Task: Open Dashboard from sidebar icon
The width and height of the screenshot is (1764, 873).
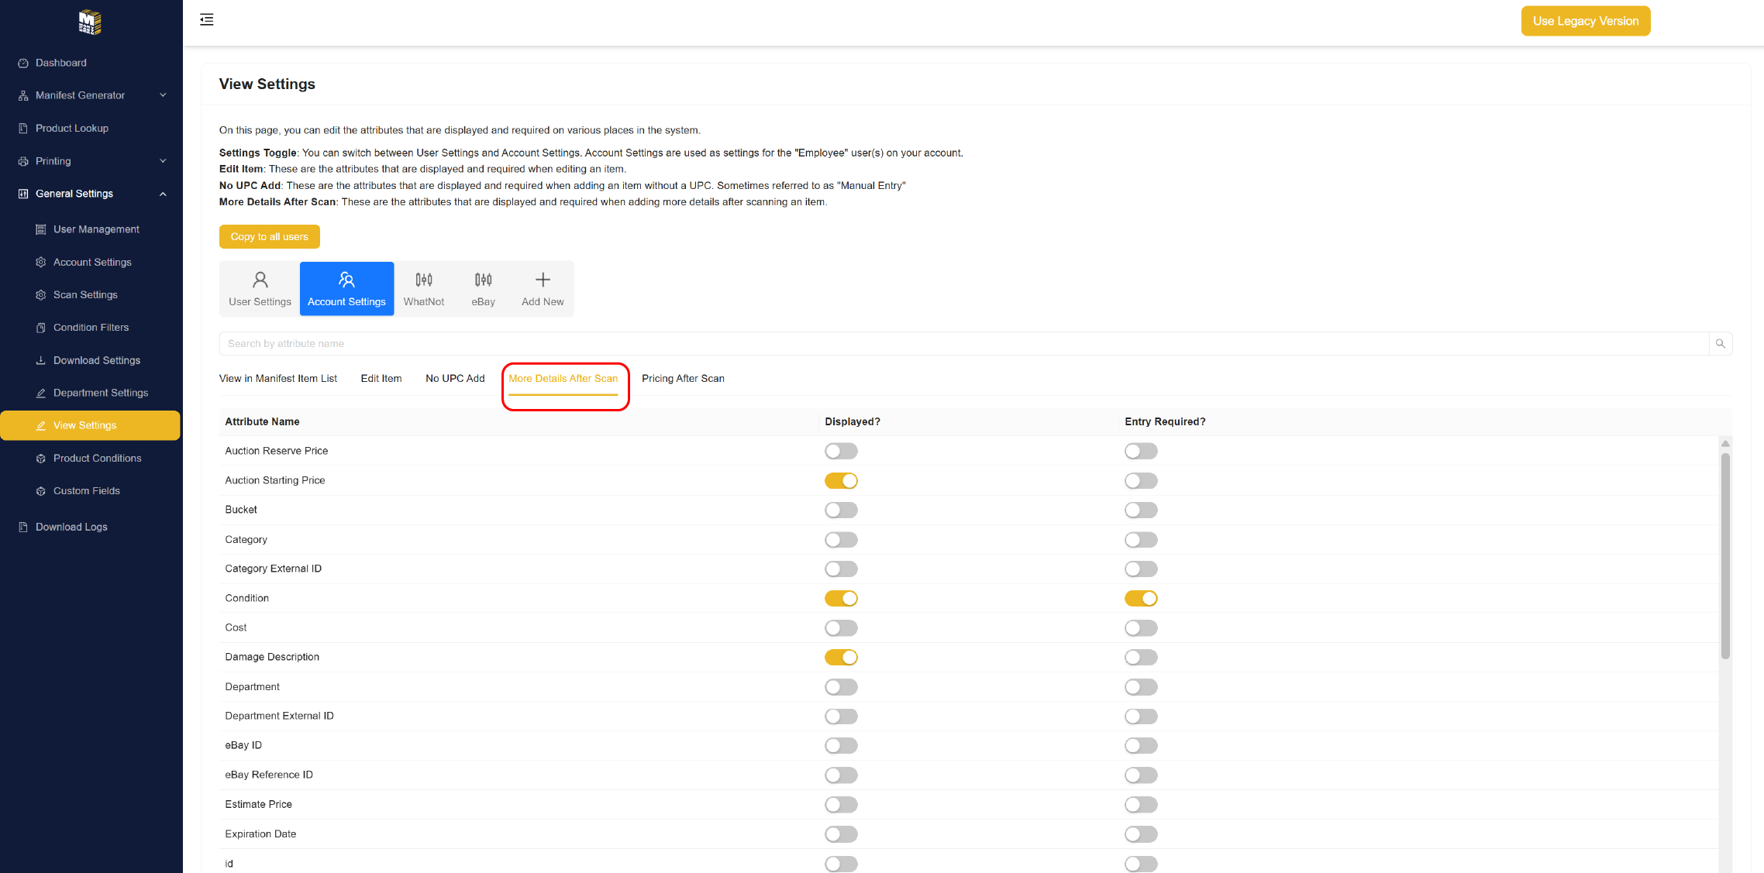Action: tap(23, 64)
